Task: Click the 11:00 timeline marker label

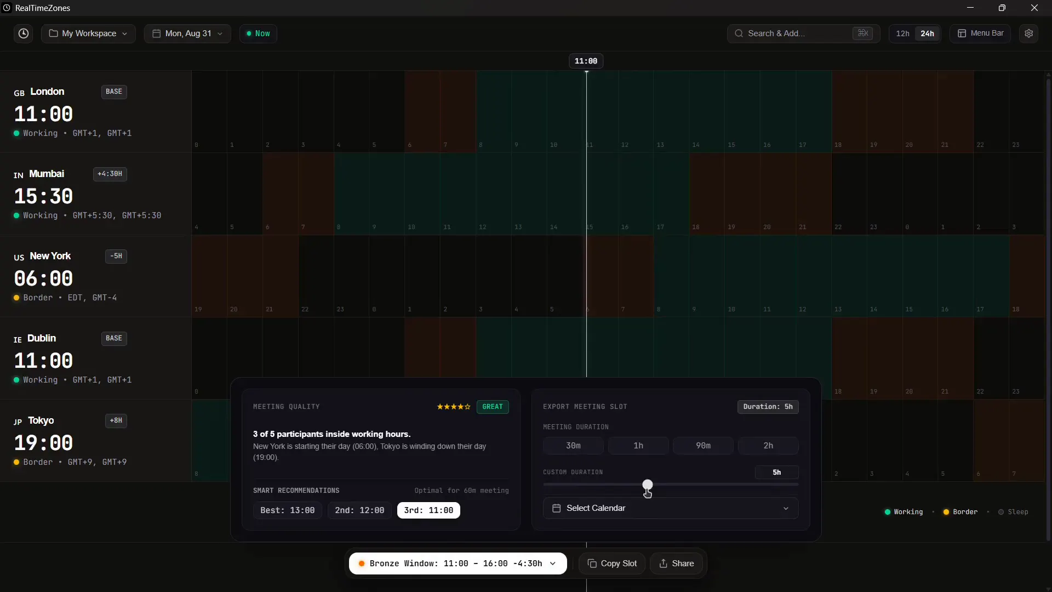Action: (x=586, y=61)
